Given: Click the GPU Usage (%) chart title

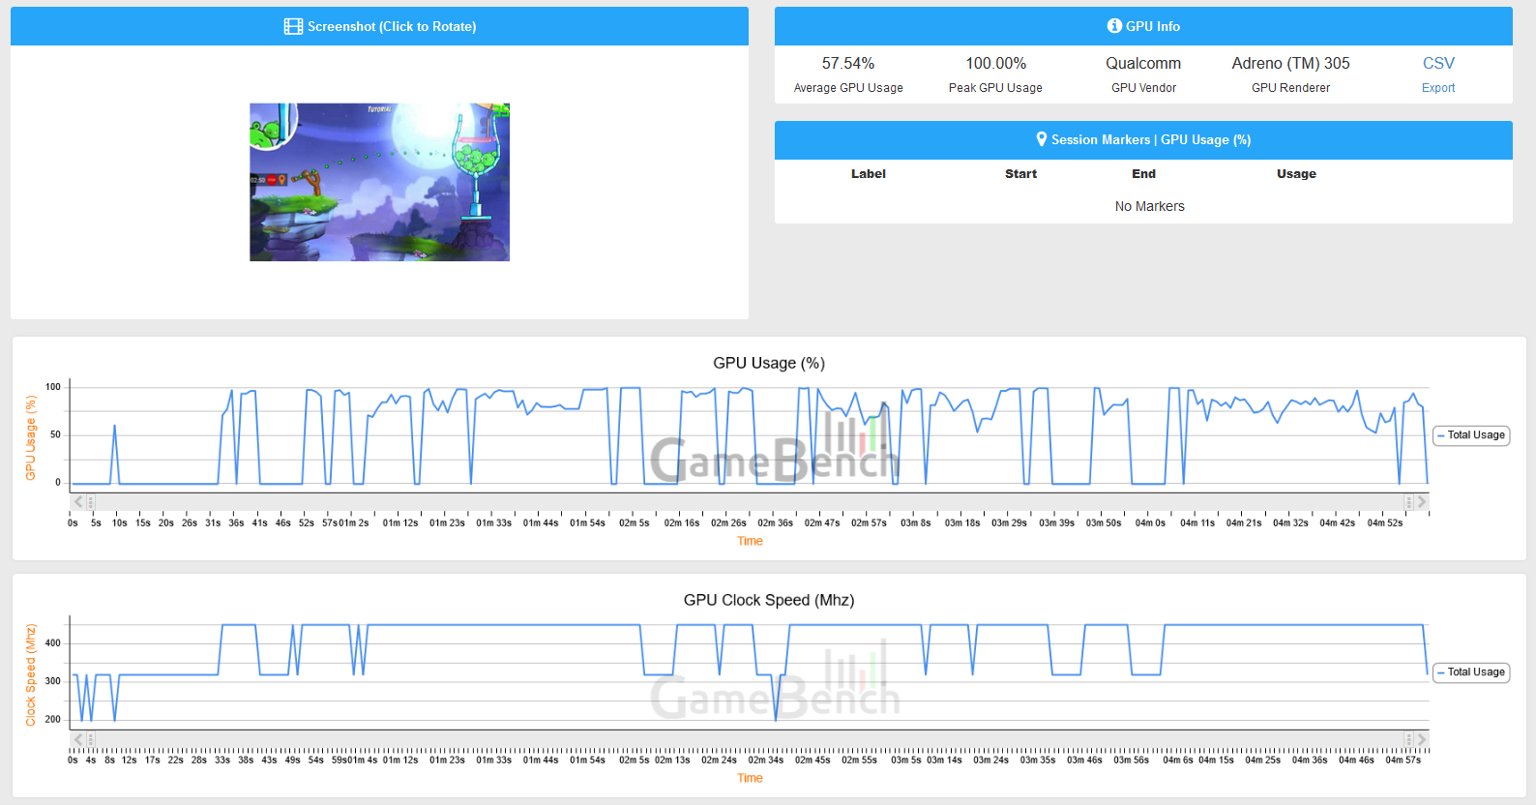Looking at the screenshot, I should 769,363.
